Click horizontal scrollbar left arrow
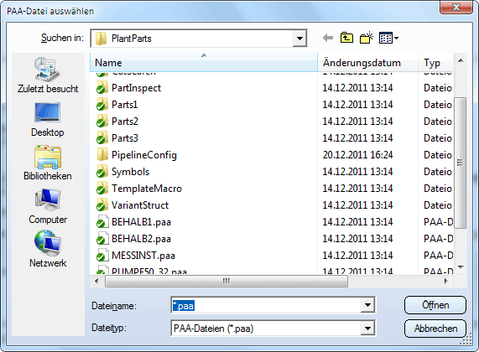Viewport: 479px width, 352px height. 96,281
